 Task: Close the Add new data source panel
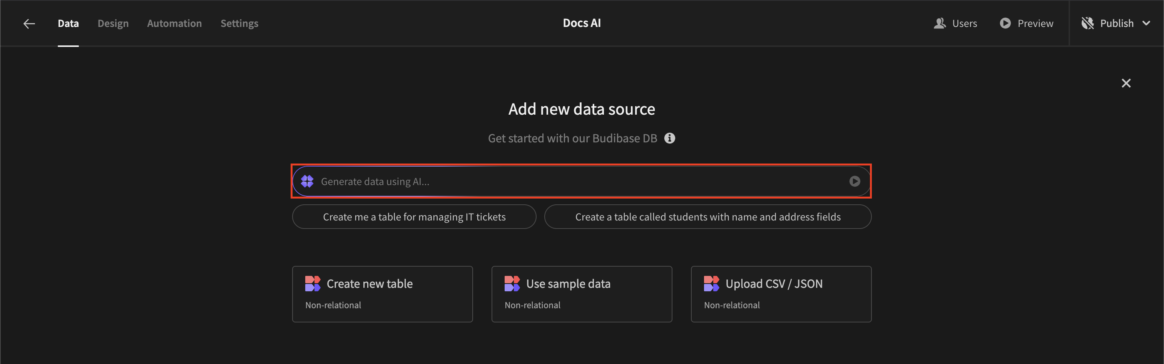coord(1126,83)
